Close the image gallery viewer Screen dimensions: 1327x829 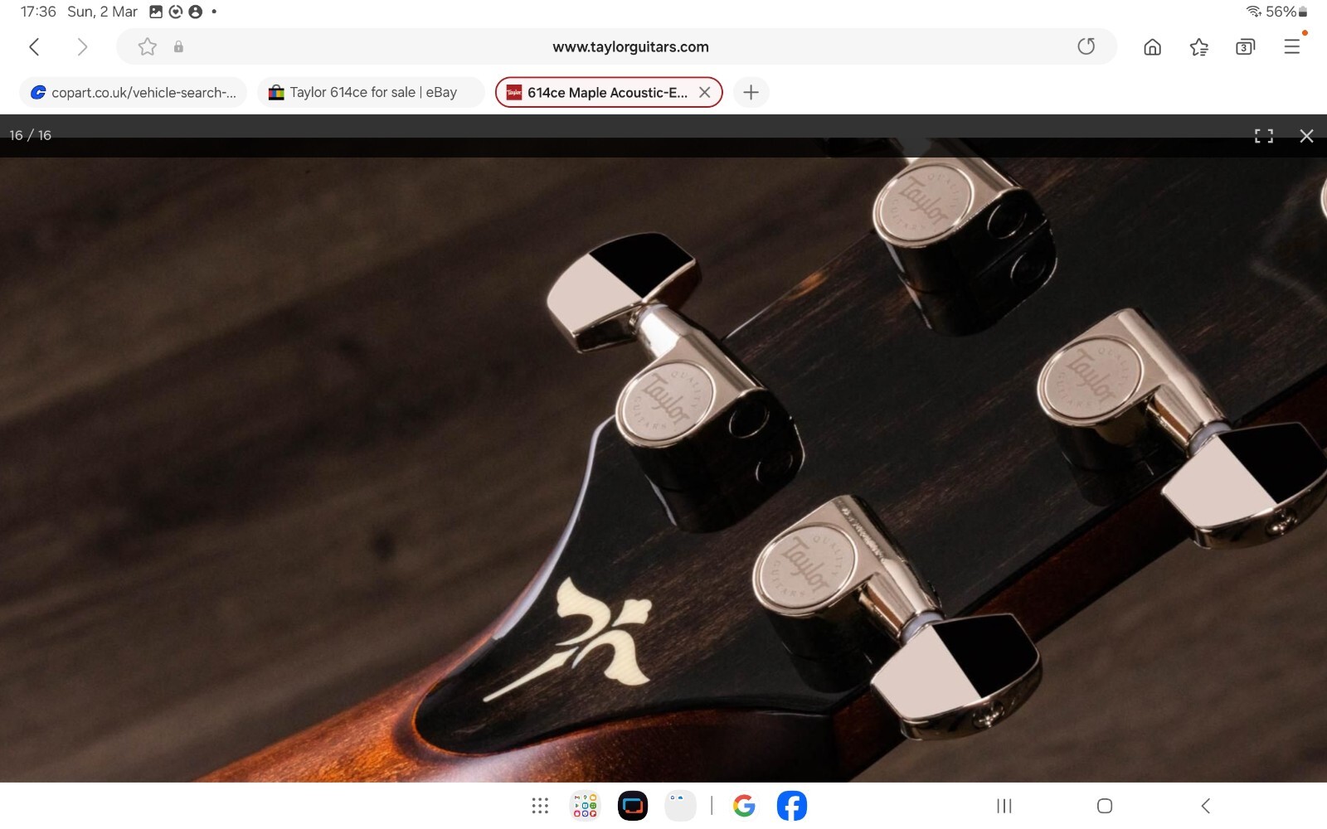pos(1306,136)
